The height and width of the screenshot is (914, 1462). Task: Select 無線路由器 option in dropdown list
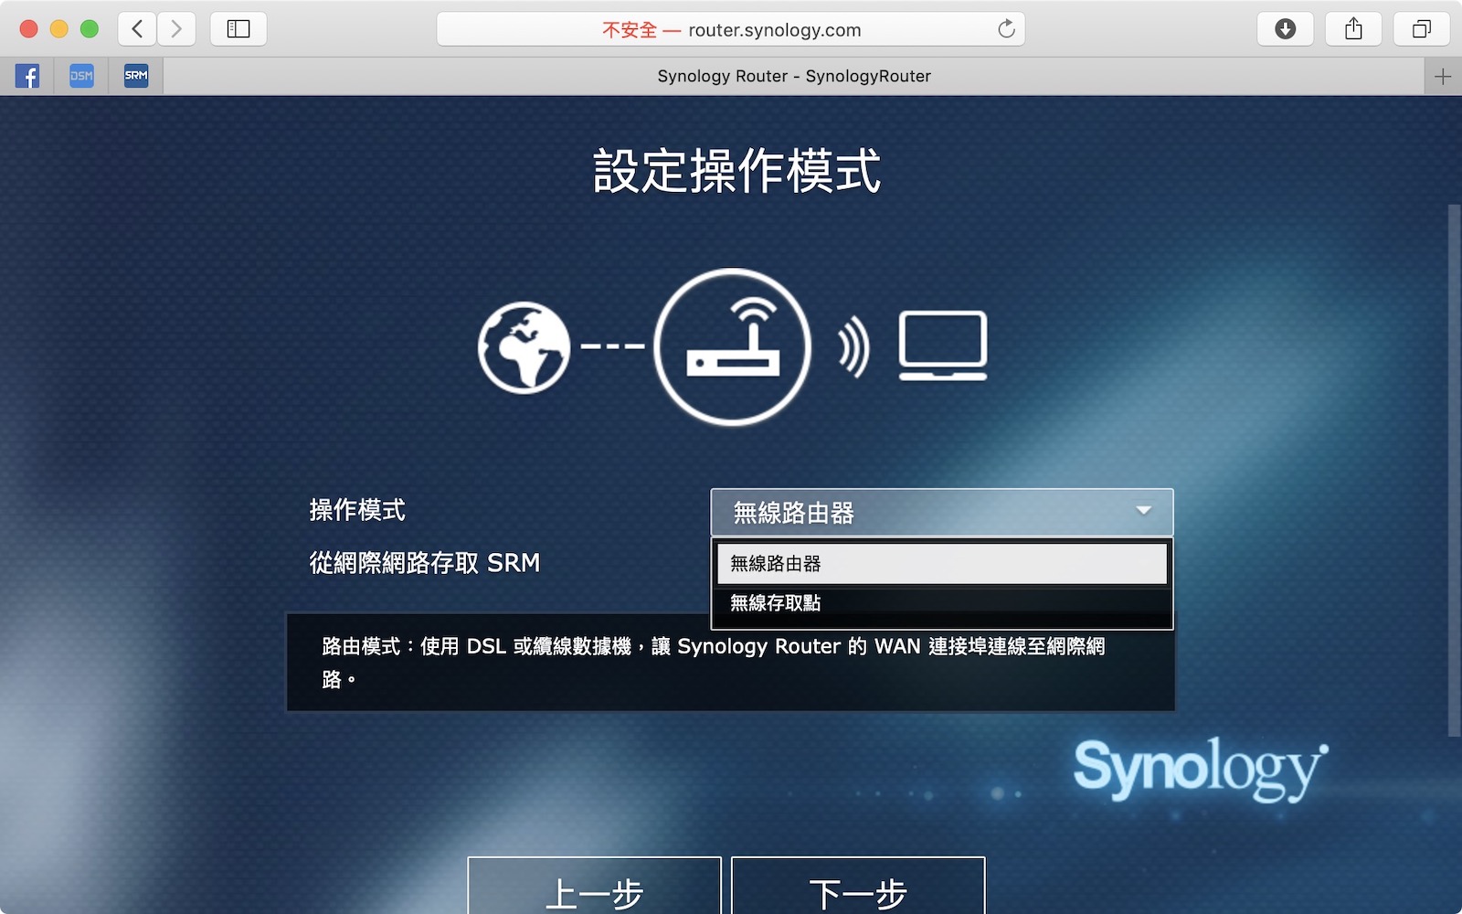941,564
